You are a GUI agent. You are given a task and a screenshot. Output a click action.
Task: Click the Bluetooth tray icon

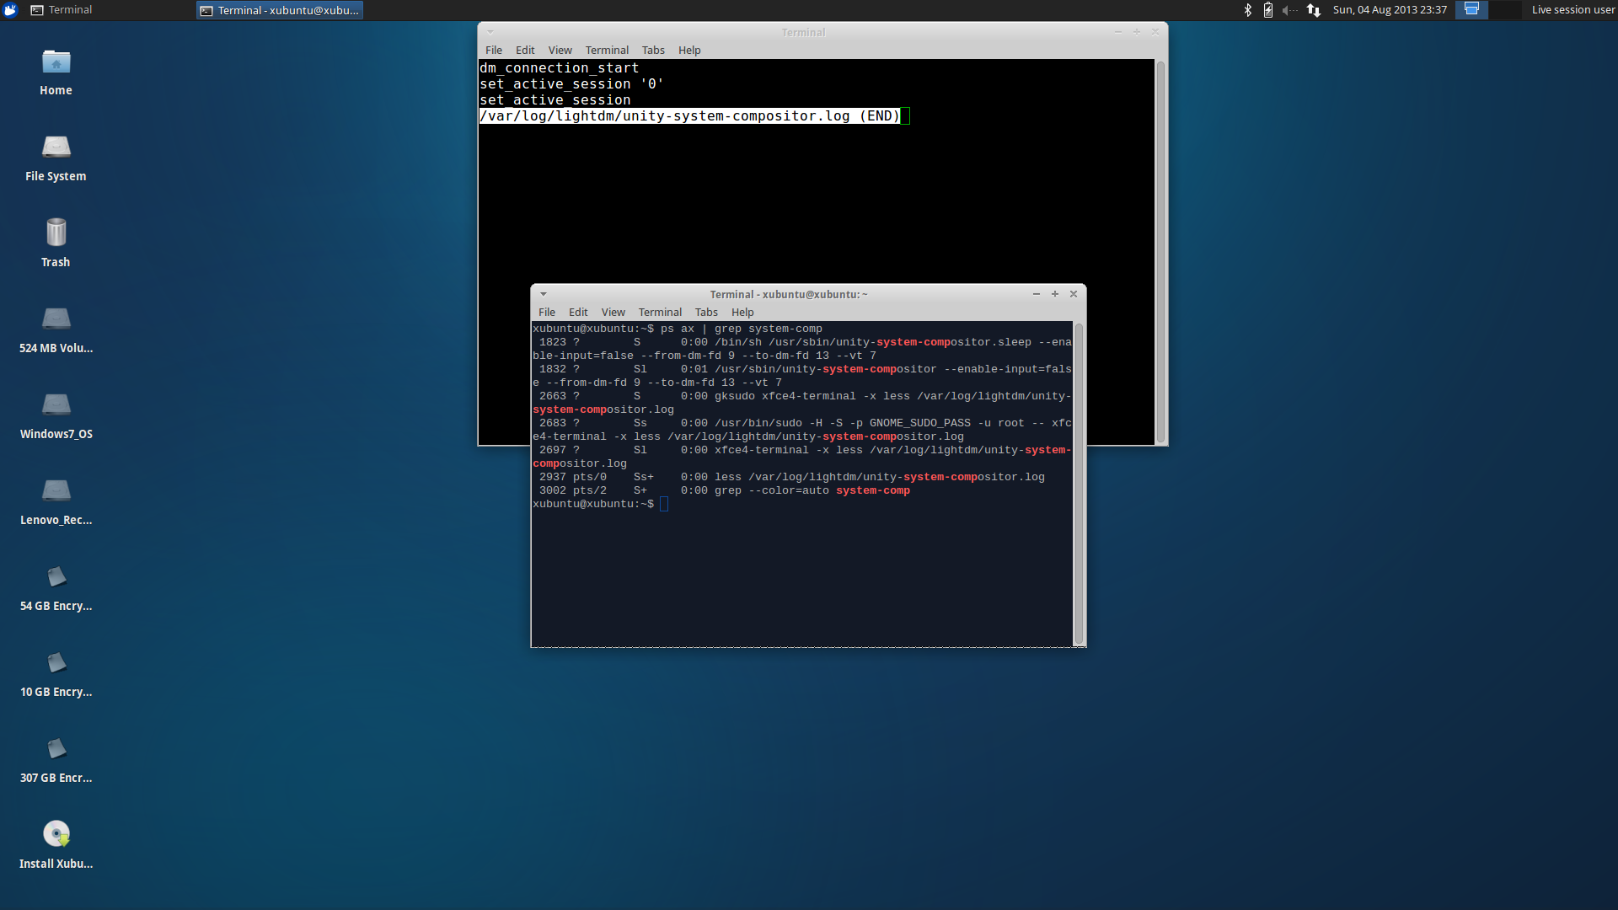coord(1248,10)
